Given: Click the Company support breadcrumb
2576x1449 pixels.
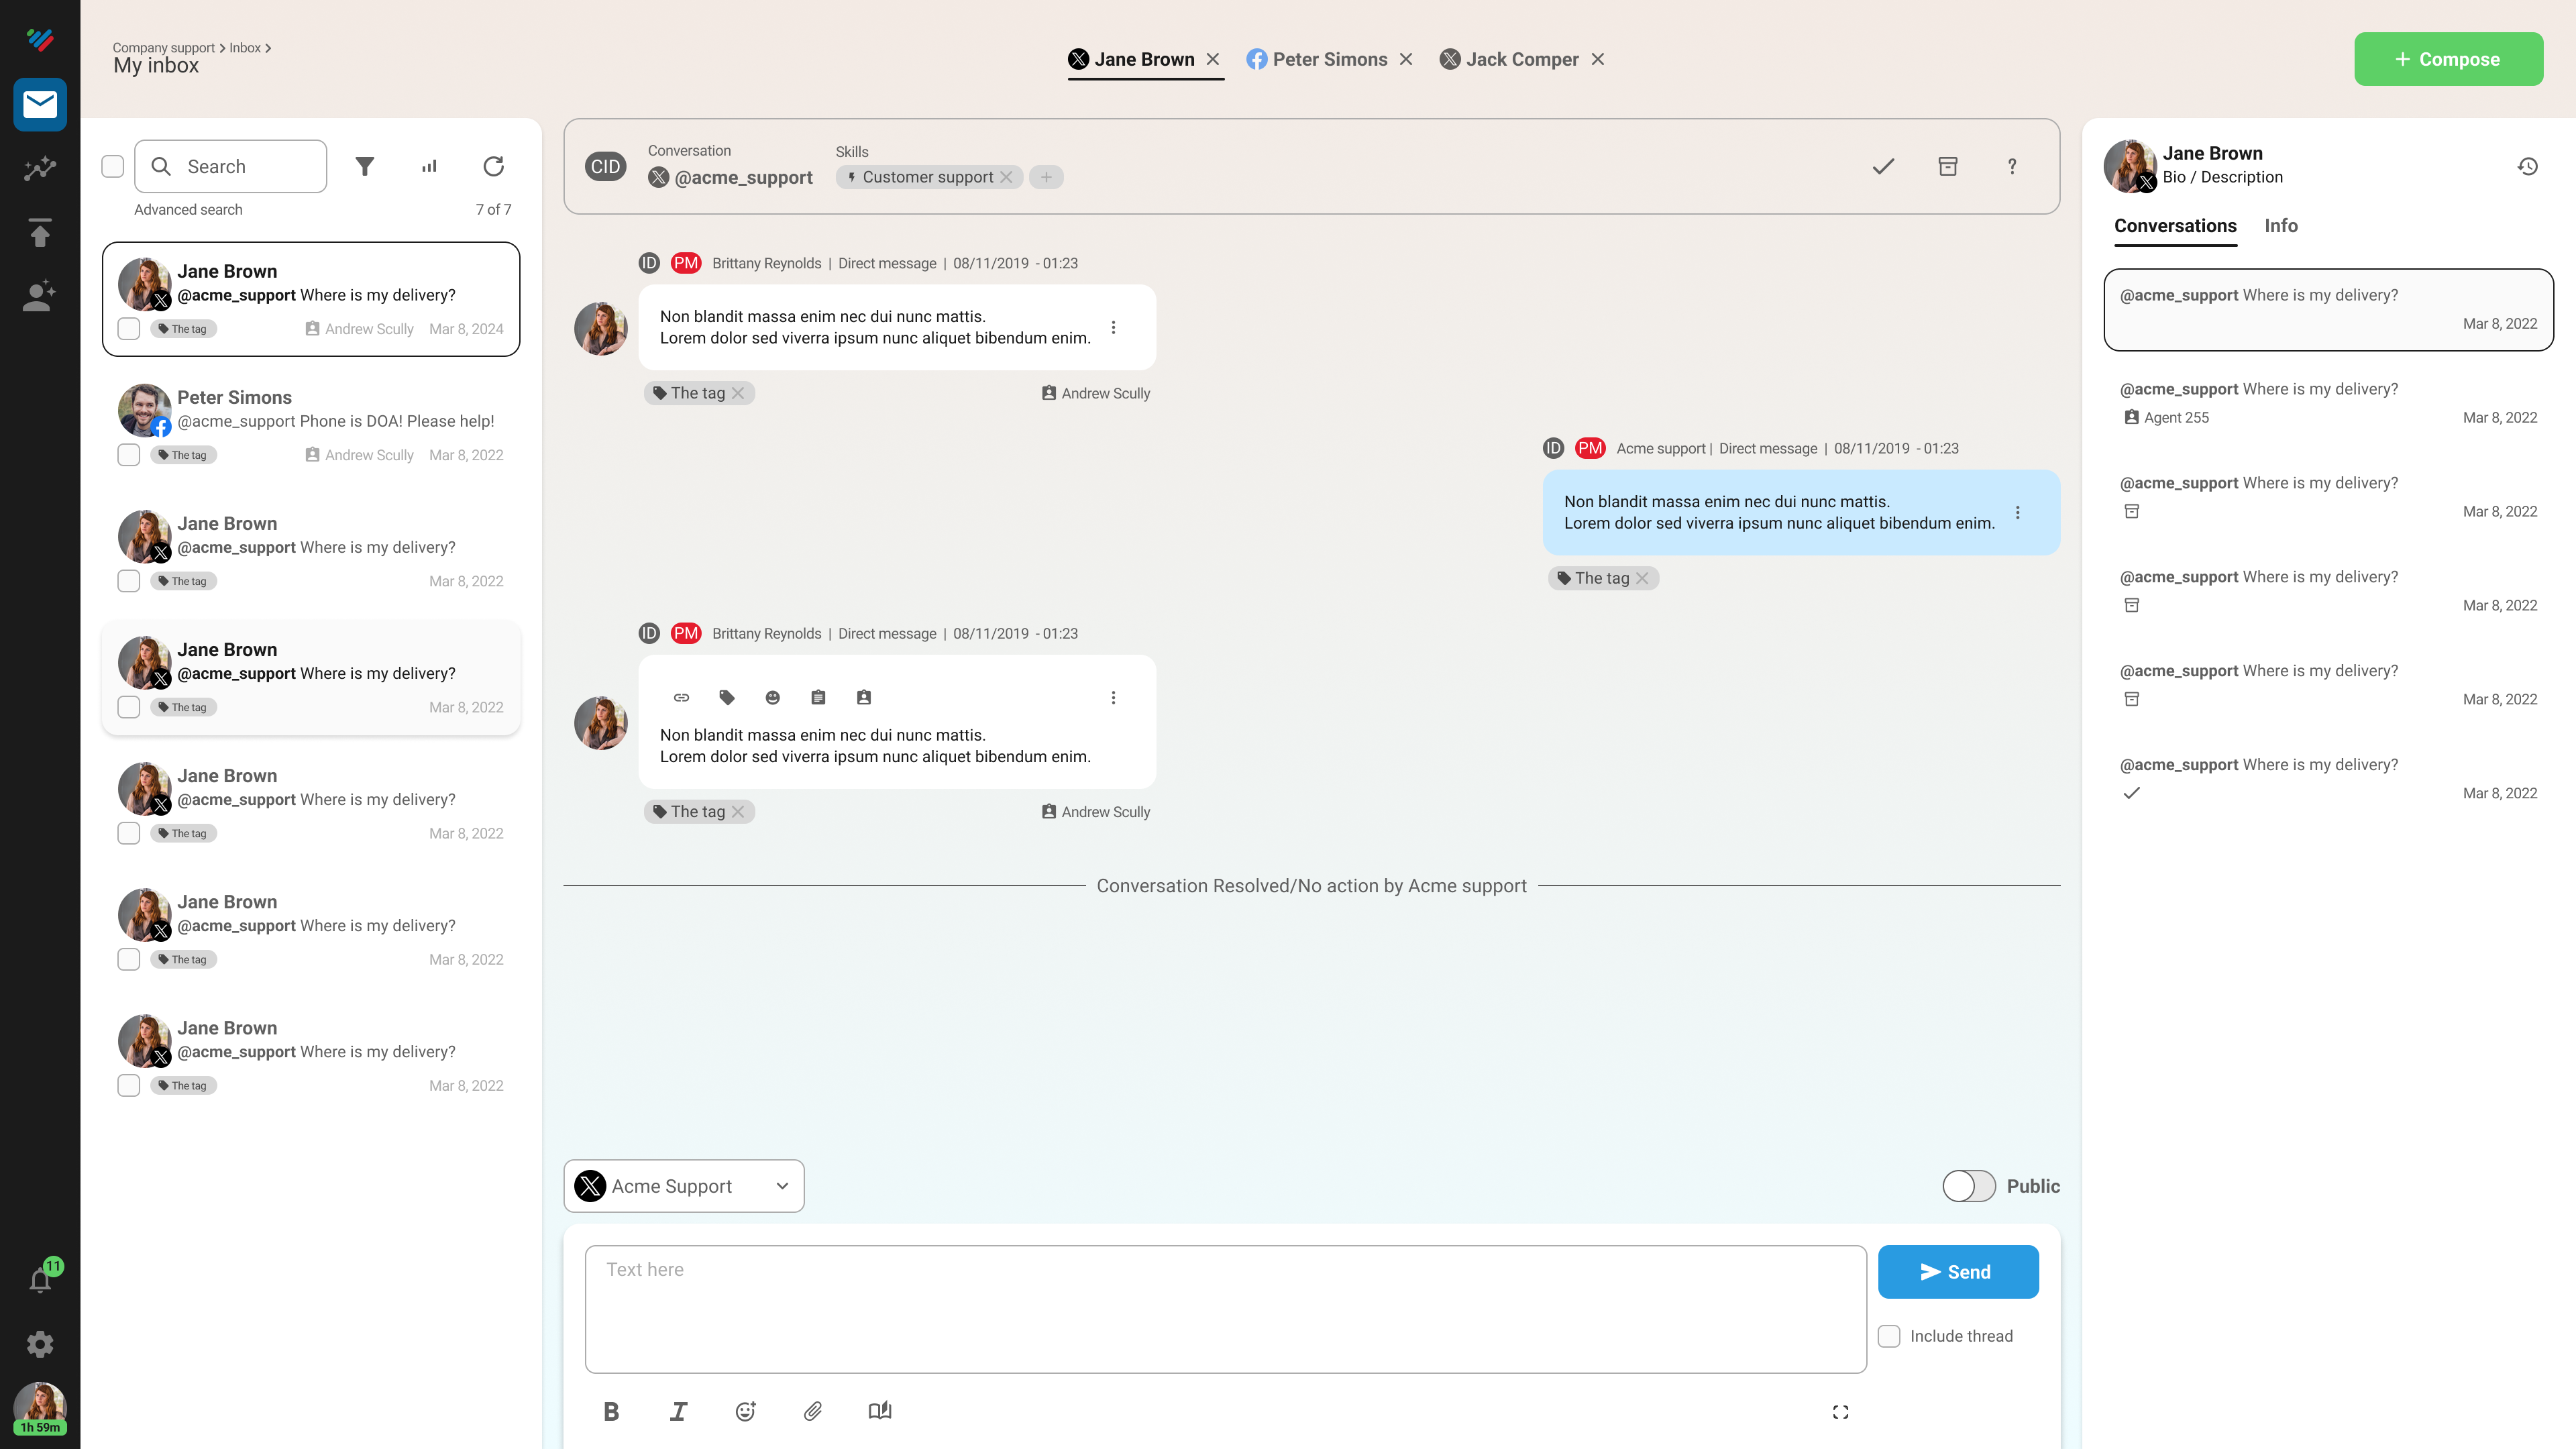Looking at the screenshot, I should [163, 47].
